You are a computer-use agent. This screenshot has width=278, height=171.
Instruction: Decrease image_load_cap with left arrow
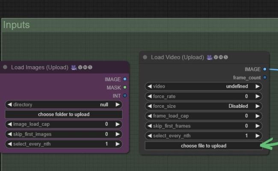coord(9,124)
